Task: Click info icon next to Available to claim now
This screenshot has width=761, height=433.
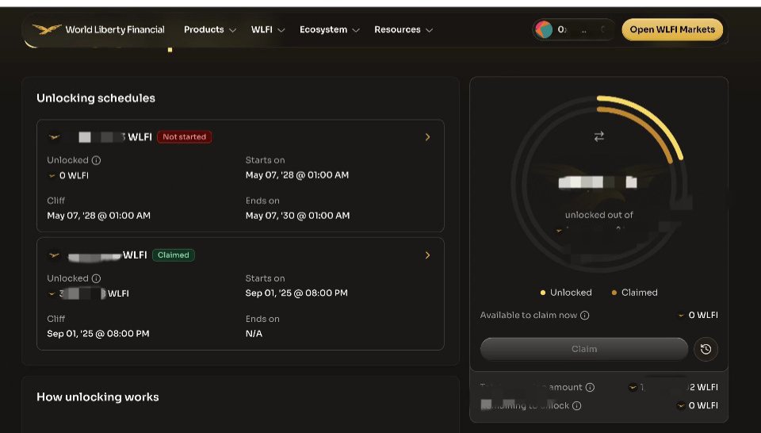Action: click(x=585, y=316)
